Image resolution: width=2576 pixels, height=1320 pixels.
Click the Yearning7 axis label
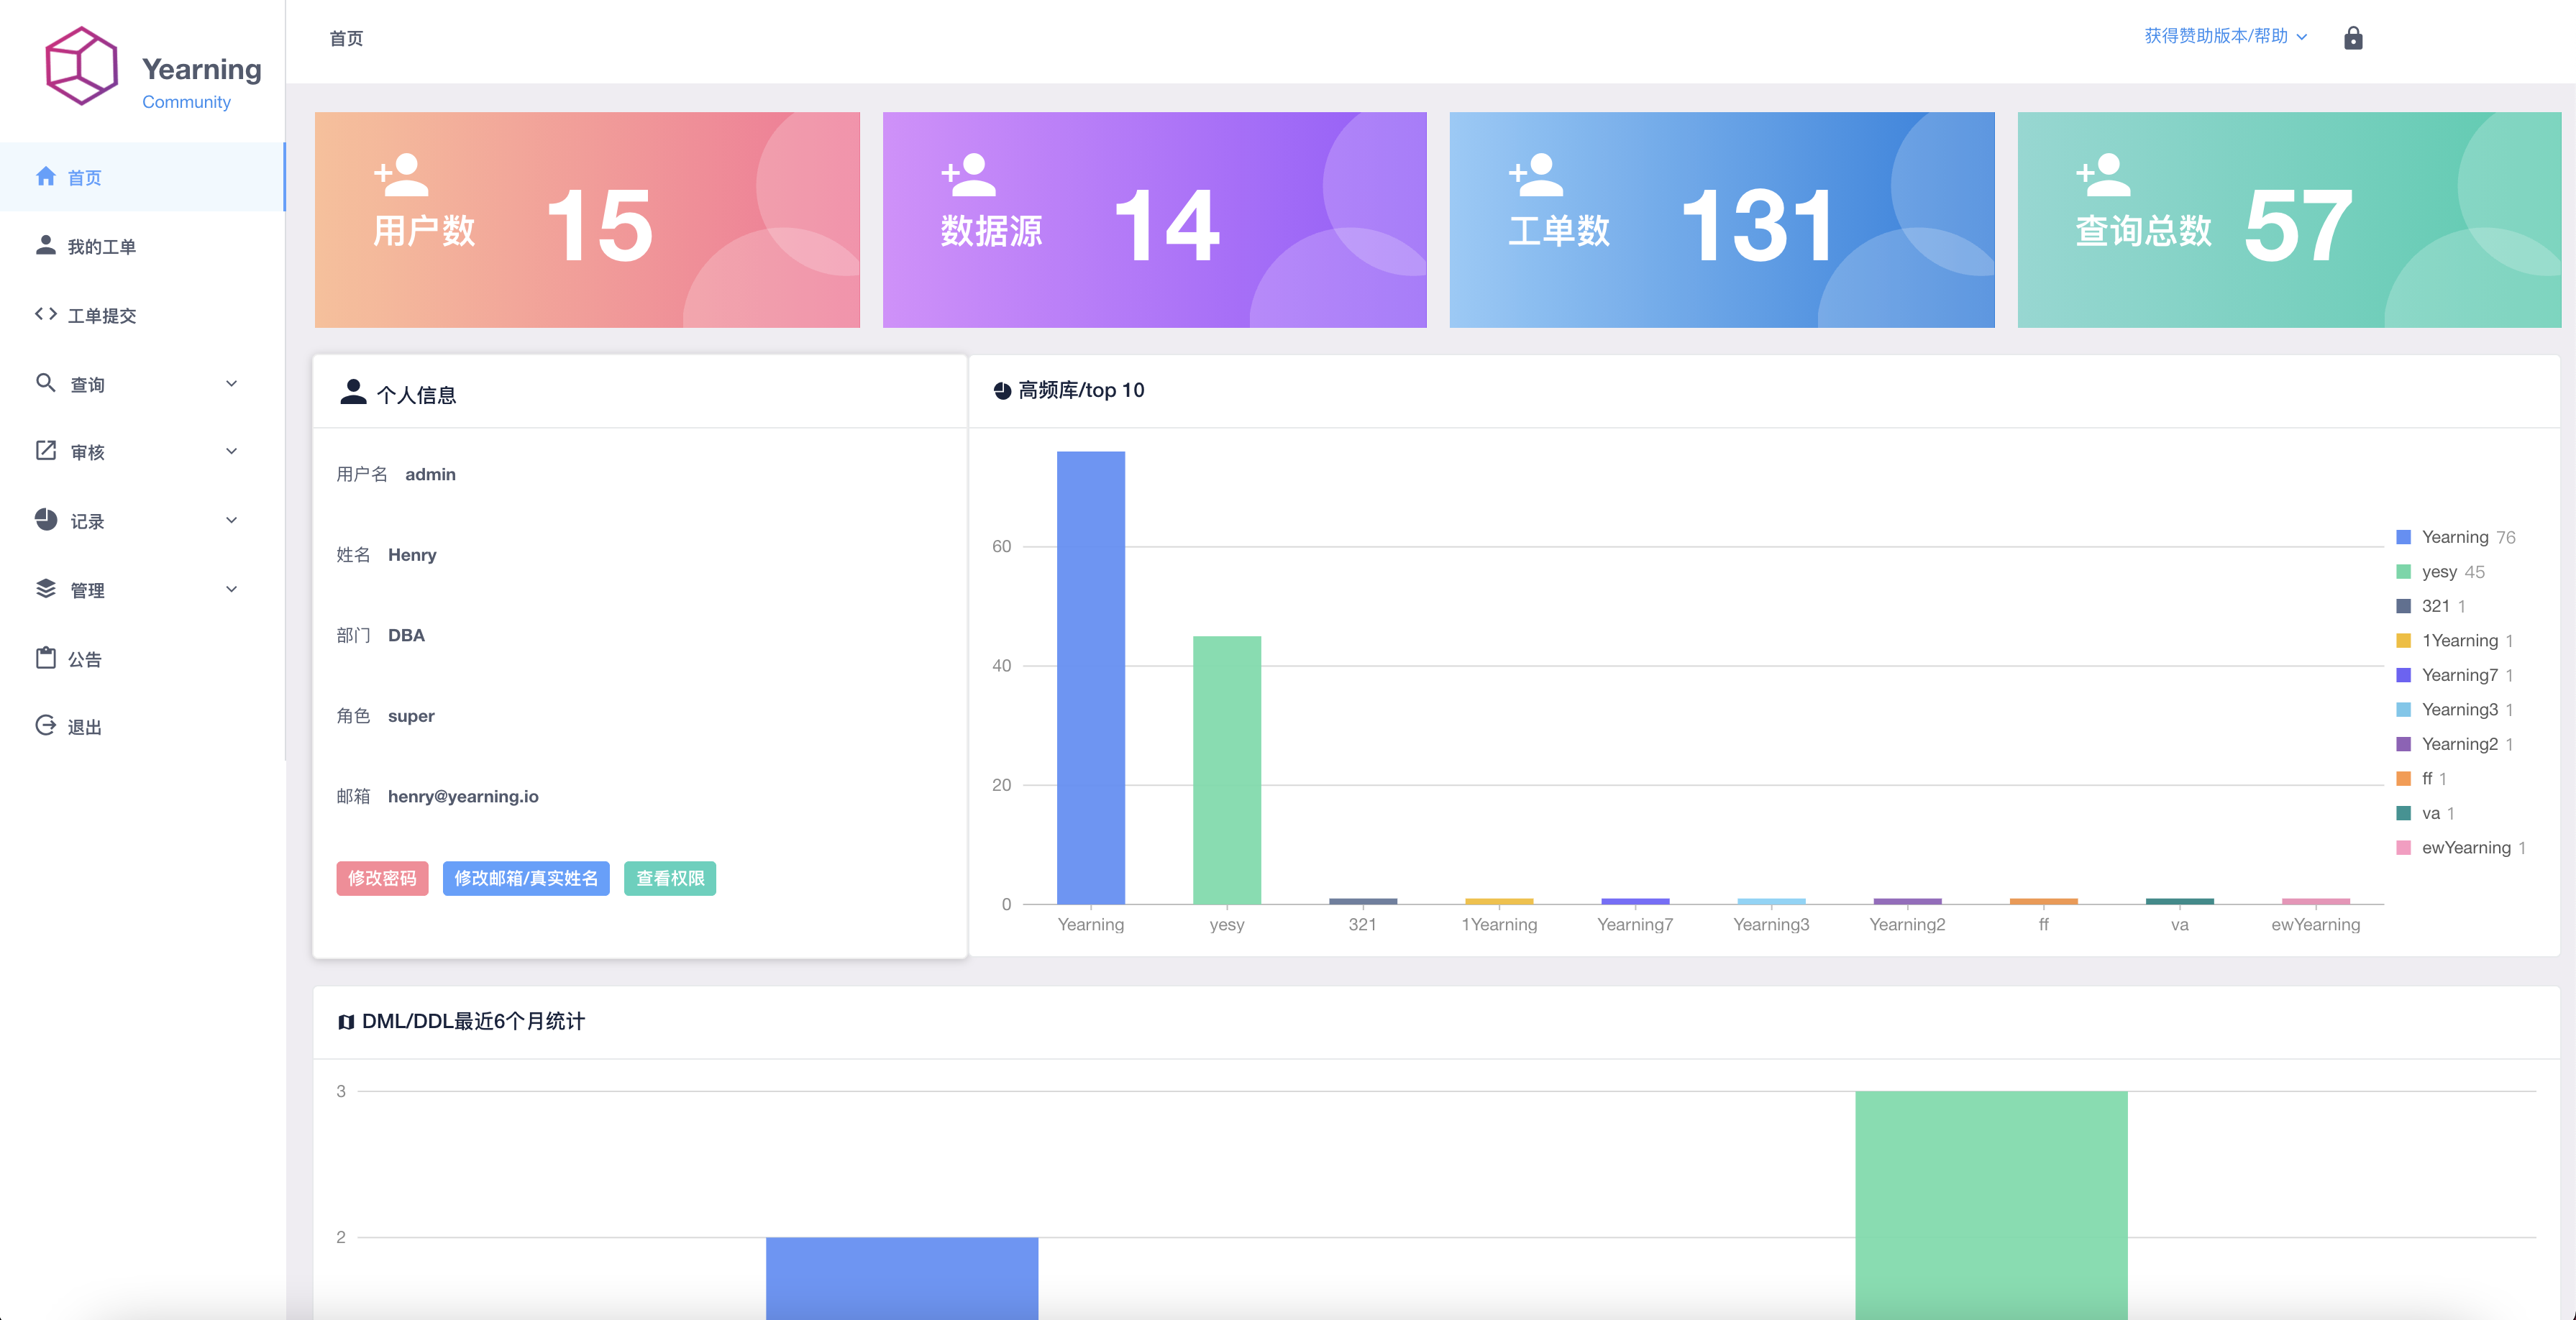tap(1635, 924)
